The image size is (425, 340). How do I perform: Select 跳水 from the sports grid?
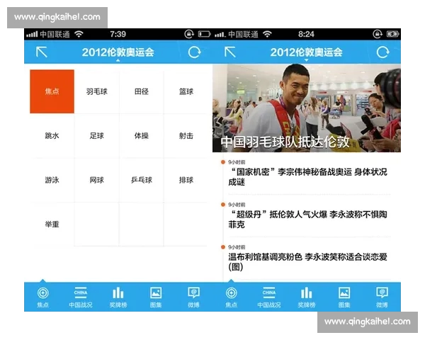click(52, 135)
